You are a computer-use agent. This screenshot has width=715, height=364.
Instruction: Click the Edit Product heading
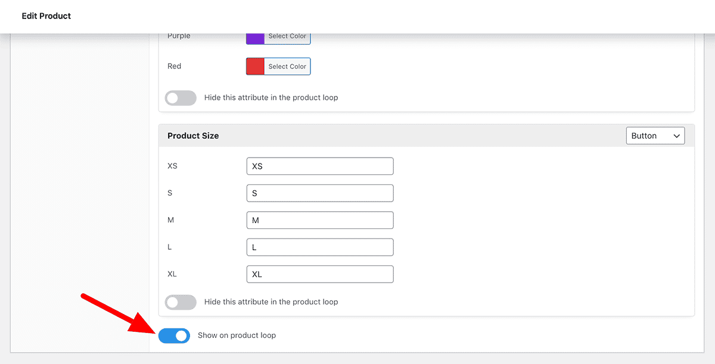pos(46,16)
